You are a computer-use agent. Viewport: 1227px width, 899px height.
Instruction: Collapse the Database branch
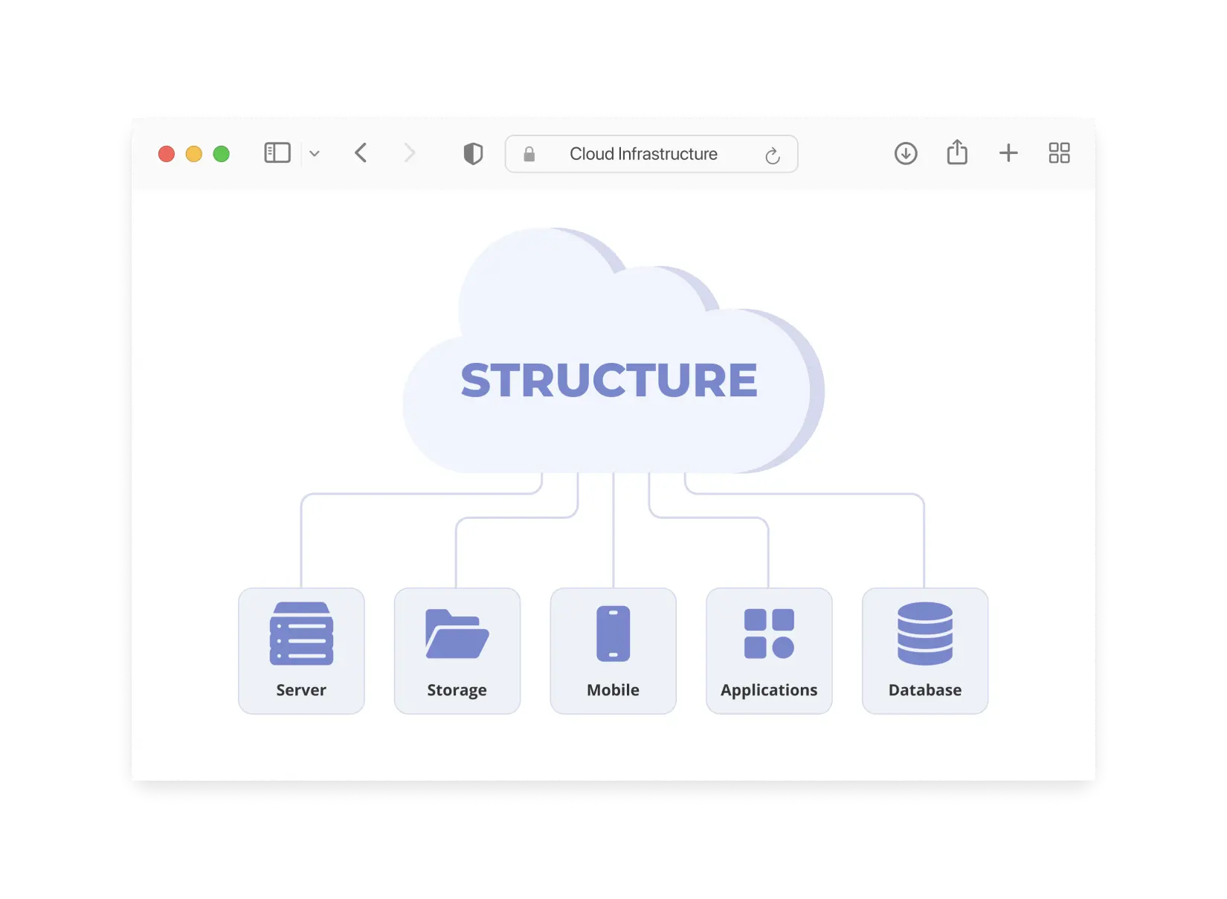click(922, 543)
